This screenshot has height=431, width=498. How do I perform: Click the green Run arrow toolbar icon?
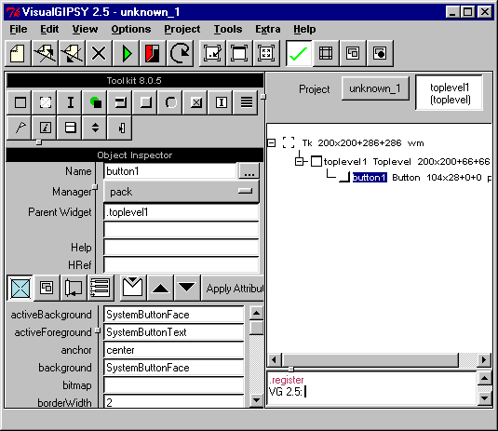pyautogui.click(x=126, y=53)
